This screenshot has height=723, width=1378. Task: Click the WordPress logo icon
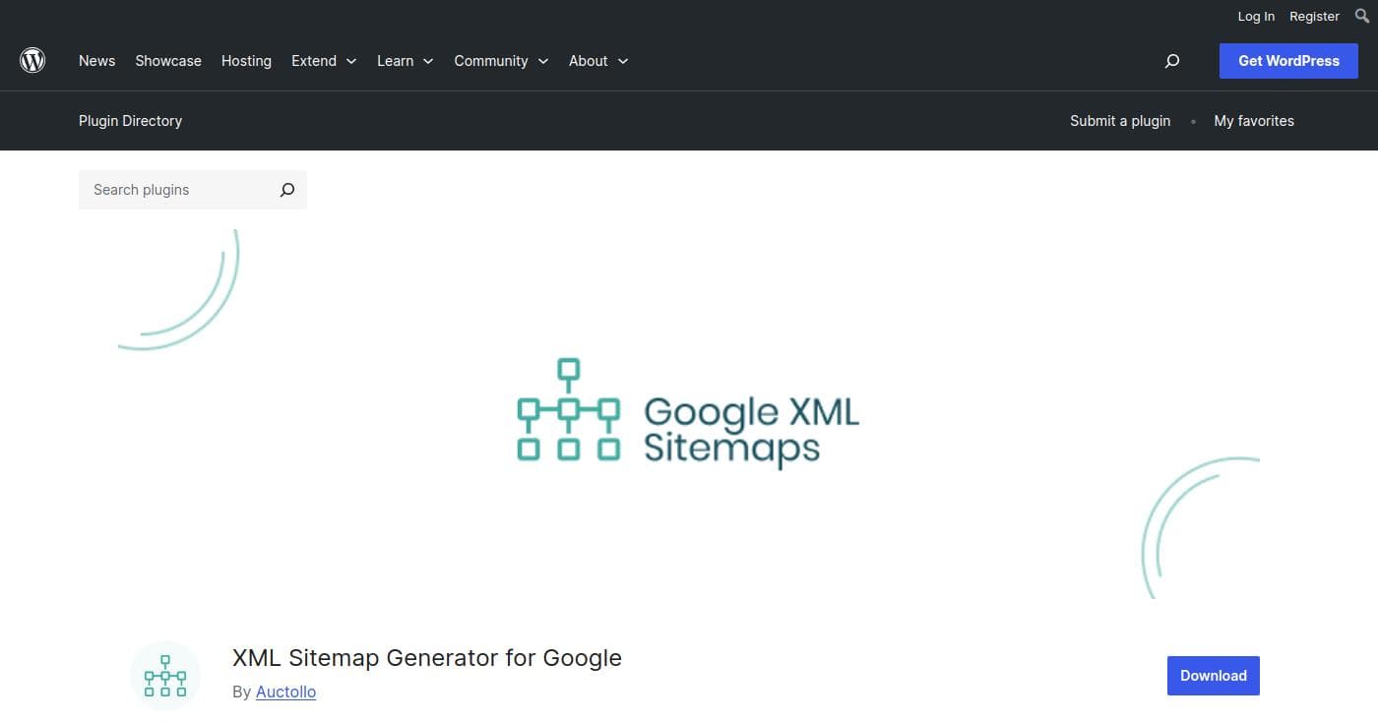pos(32,60)
